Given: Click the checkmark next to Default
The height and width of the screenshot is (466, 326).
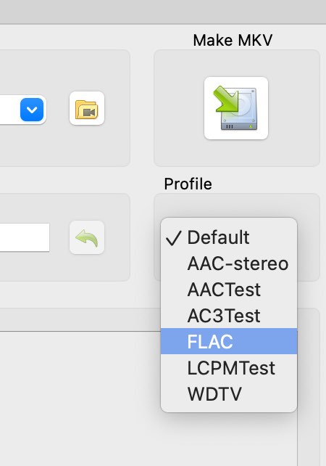Looking at the screenshot, I should (174, 238).
